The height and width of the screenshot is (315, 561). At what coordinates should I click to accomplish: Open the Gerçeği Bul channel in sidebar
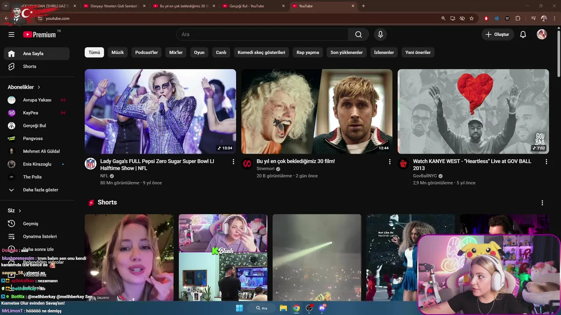pyautogui.click(x=37, y=126)
